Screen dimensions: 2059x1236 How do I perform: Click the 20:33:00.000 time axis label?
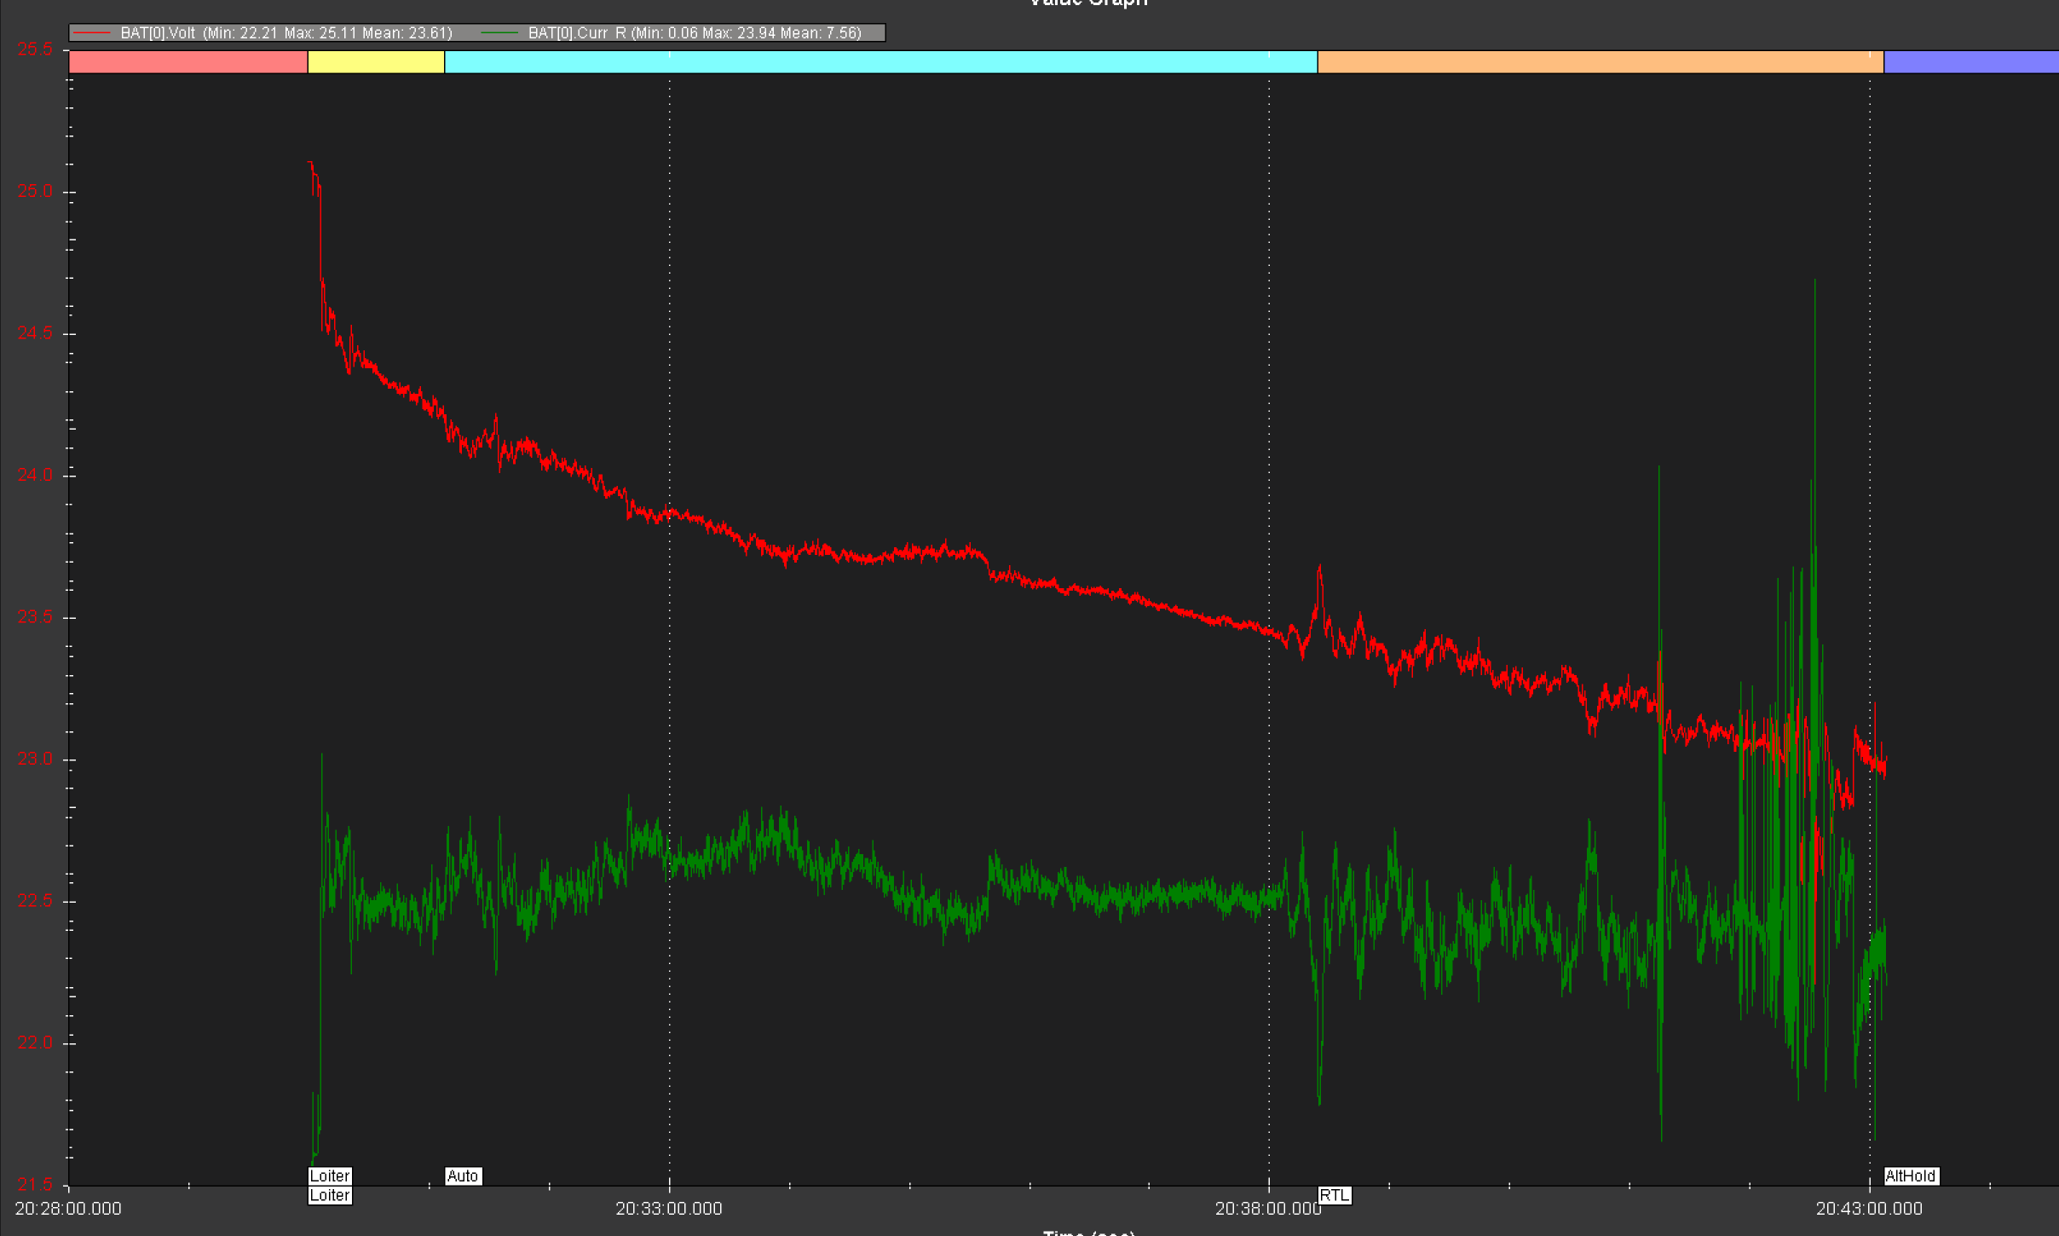tap(669, 1209)
